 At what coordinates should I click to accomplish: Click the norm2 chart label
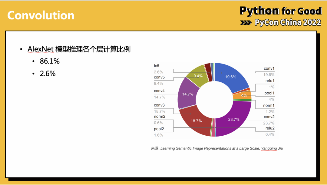tap(160, 117)
